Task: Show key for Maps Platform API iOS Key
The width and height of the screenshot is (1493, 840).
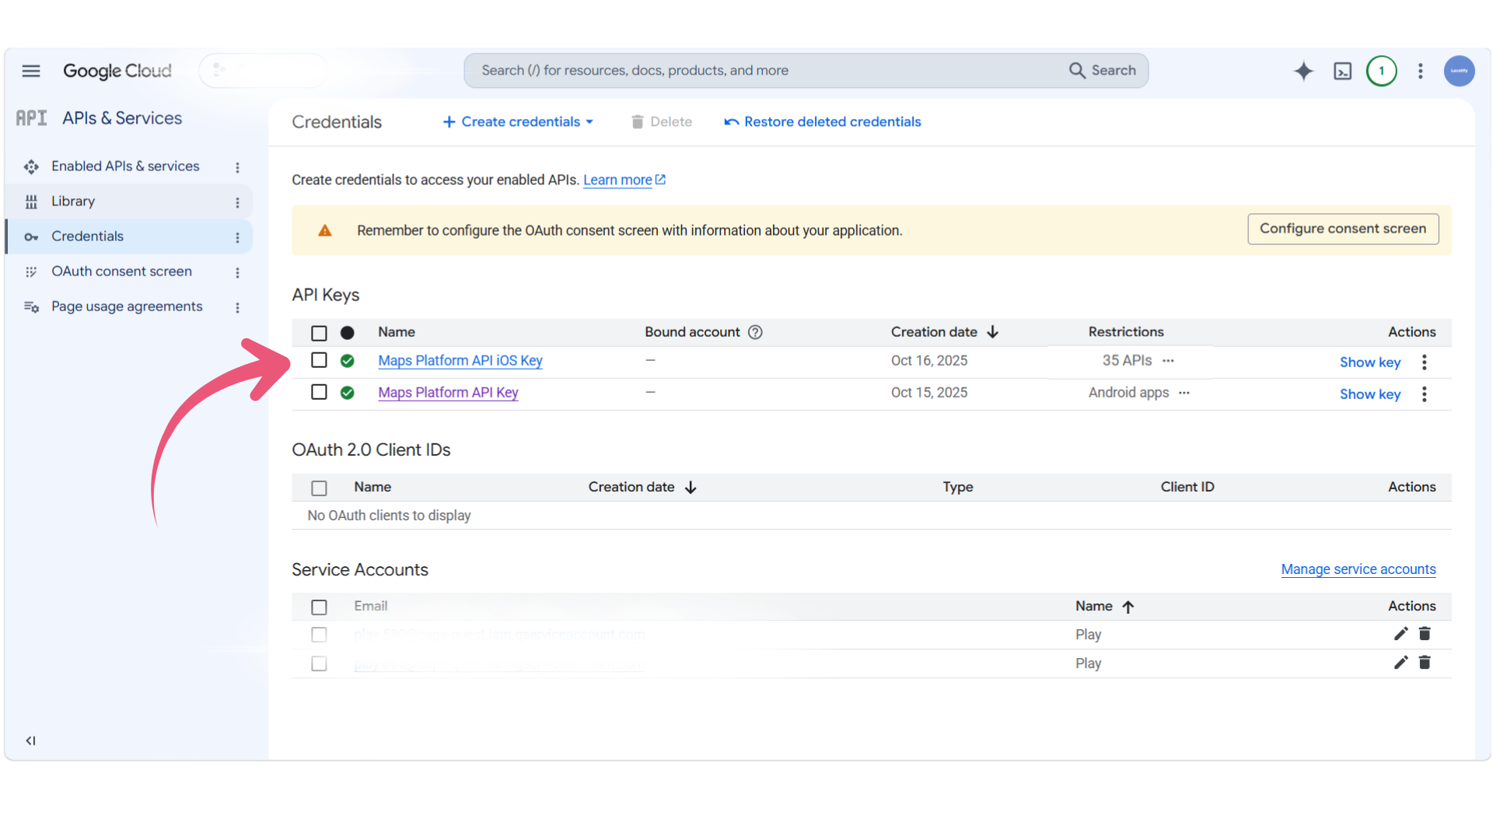Action: pyautogui.click(x=1369, y=362)
